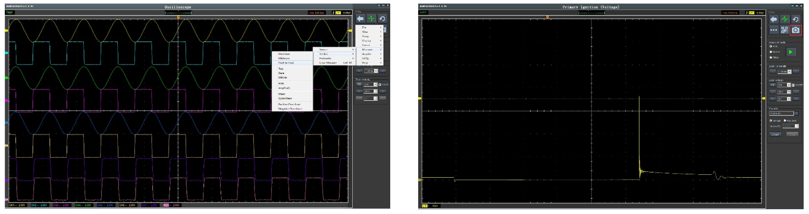Toggle the ON/OFF checkbox in Primary Ignition window
This screenshot has height=214, width=809.
coord(793,85)
